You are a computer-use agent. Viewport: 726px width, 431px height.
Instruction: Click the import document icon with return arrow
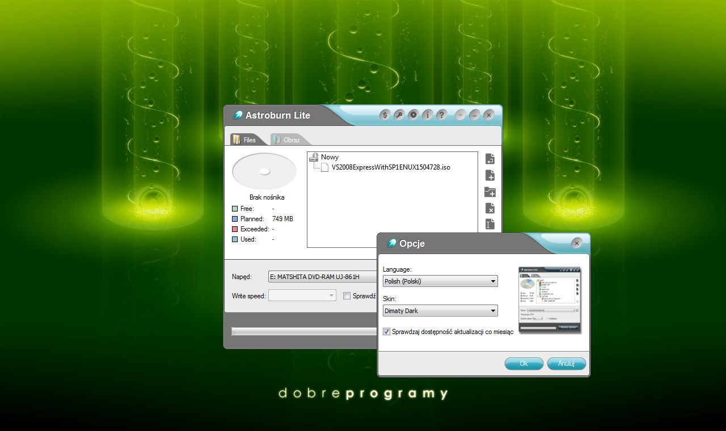[490, 159]
